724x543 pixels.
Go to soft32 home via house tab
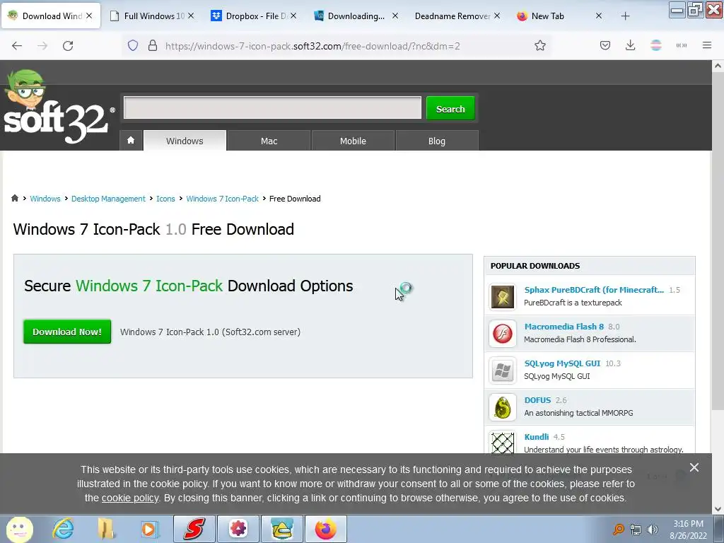[131, 141]
